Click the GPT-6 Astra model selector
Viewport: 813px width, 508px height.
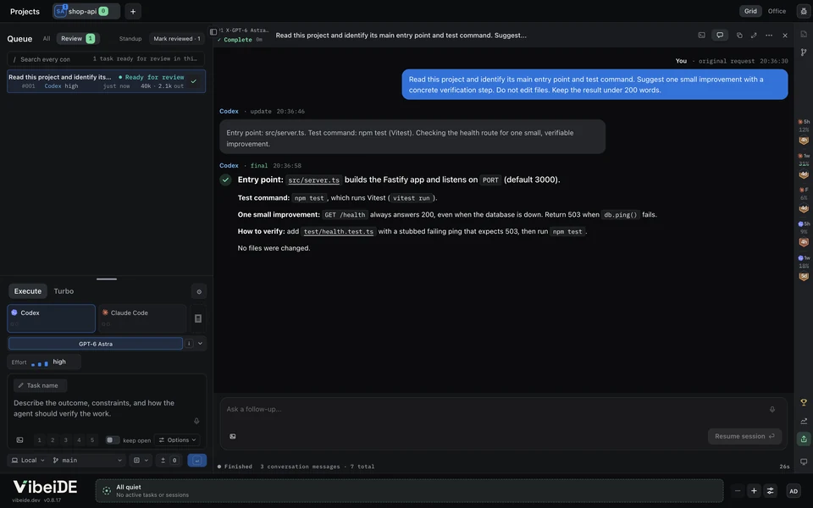pyautogui.click(x=96, y=343)
